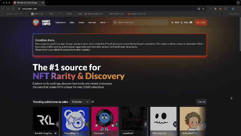241x136 pixels.
Task: Open the blue bear collection thumbnail
Action: click(x=75, y=119)
